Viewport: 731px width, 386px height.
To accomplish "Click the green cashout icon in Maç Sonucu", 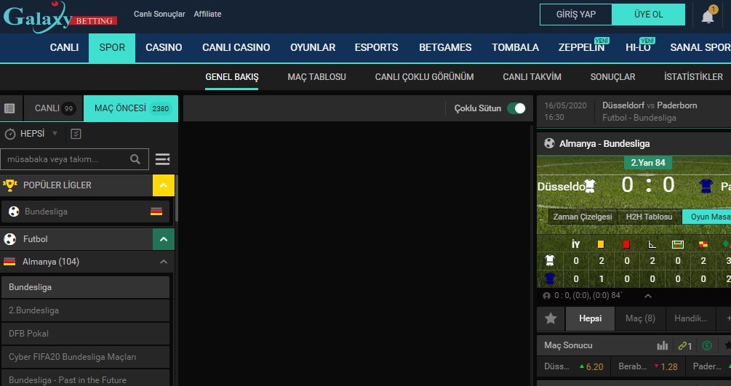I will (x=707, y=345).
